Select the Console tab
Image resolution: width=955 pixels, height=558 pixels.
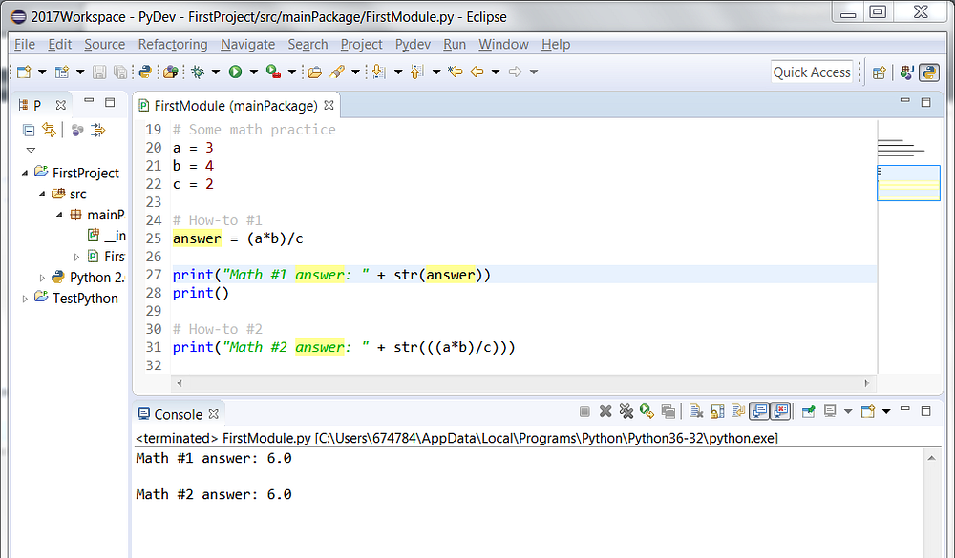tap(178, 414)
